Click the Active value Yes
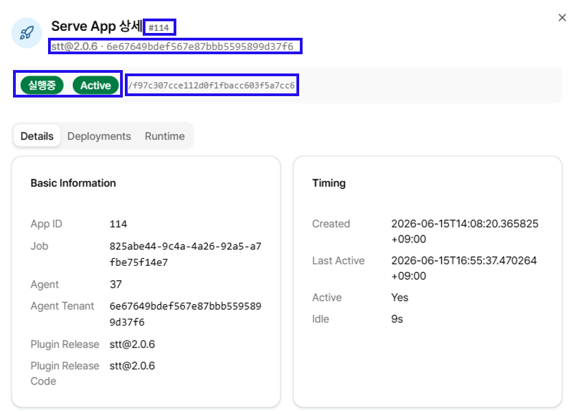 pos(400,297)
